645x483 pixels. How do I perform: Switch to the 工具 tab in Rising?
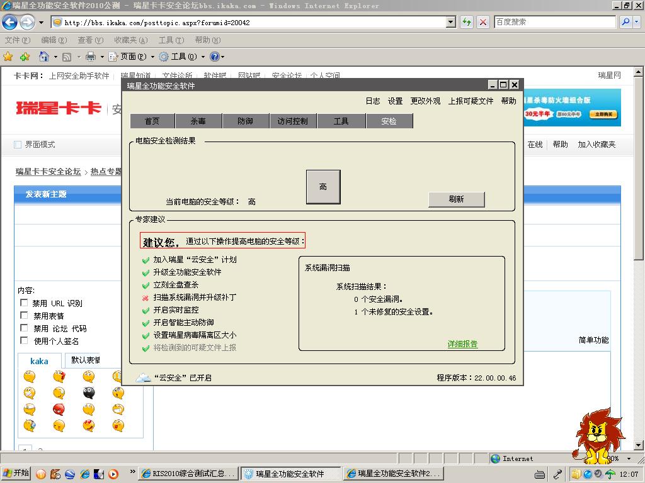pyautogui.click(x=341, y=121)
